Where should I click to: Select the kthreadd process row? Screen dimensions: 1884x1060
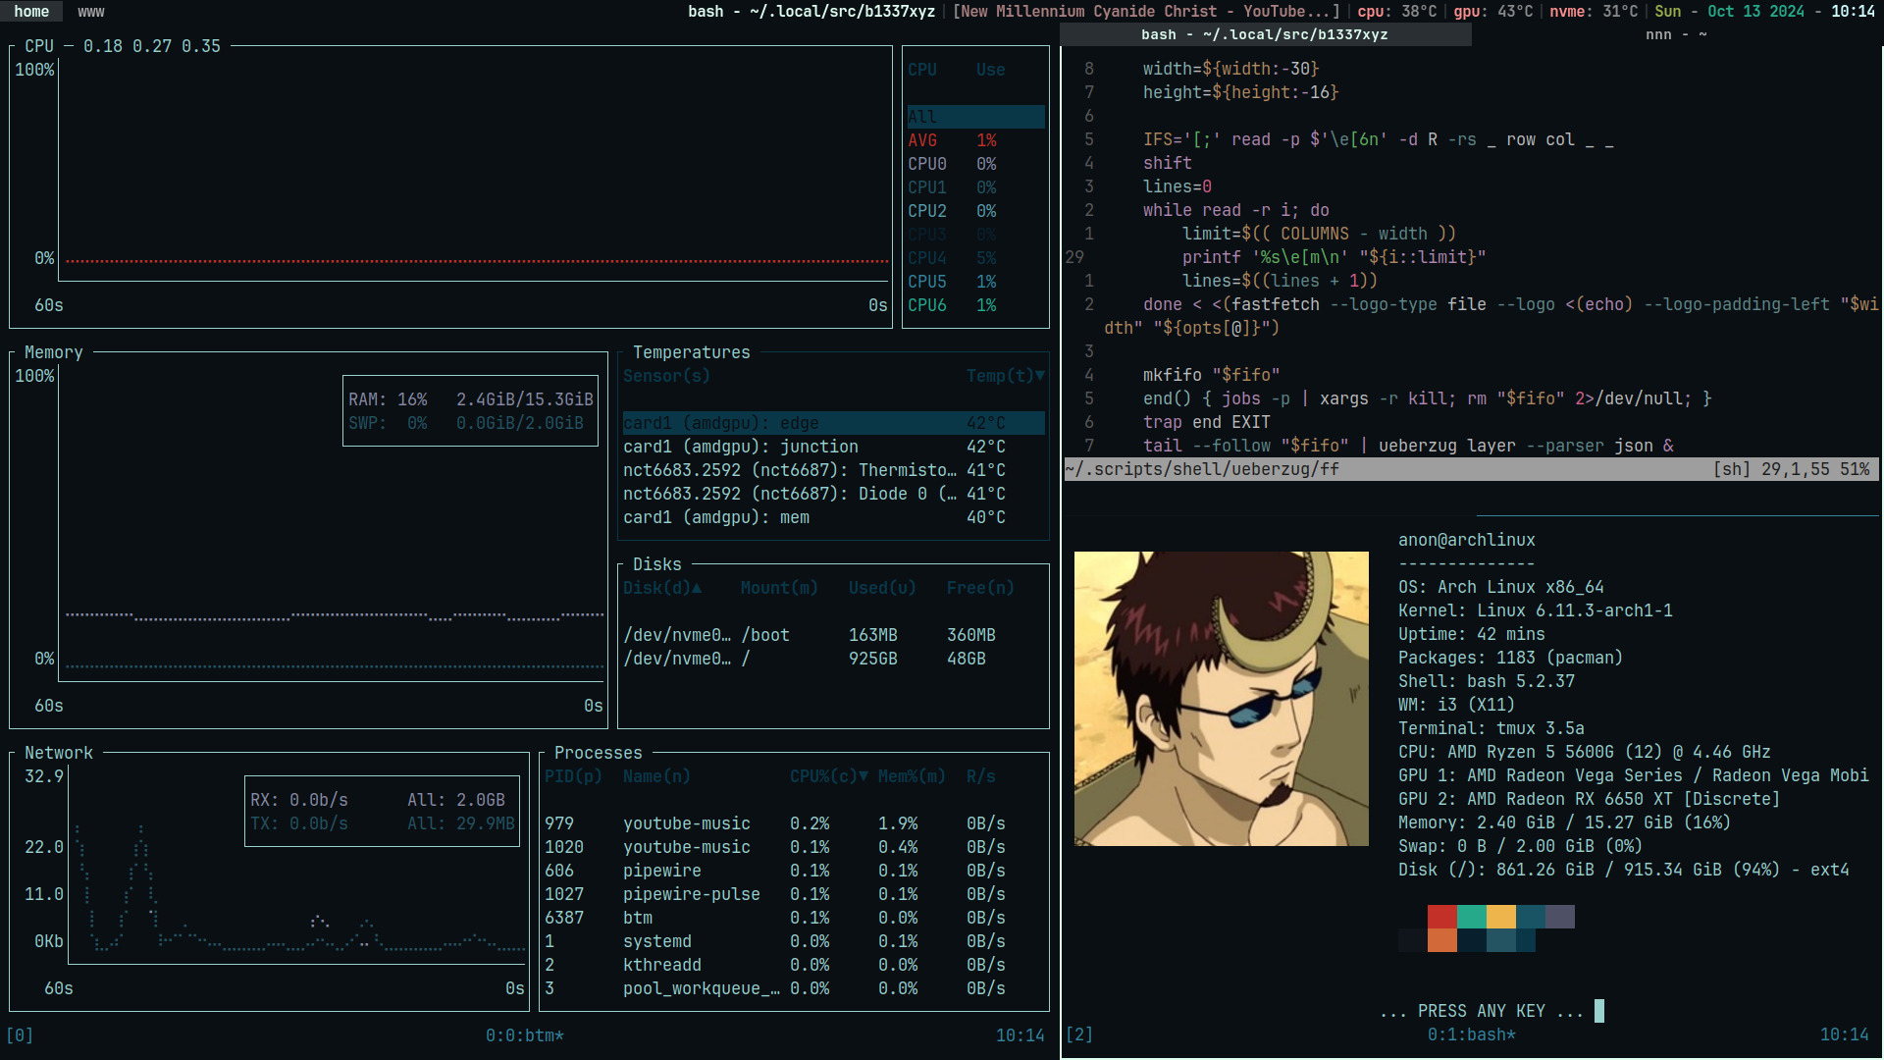[x=794, y=965]
